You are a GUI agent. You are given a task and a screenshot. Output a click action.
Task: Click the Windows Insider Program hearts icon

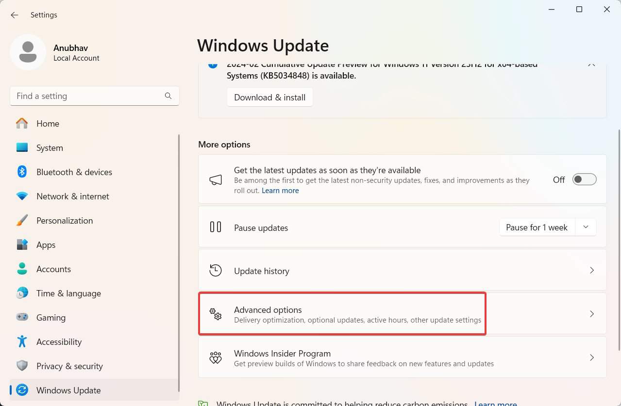coord(216,358)
